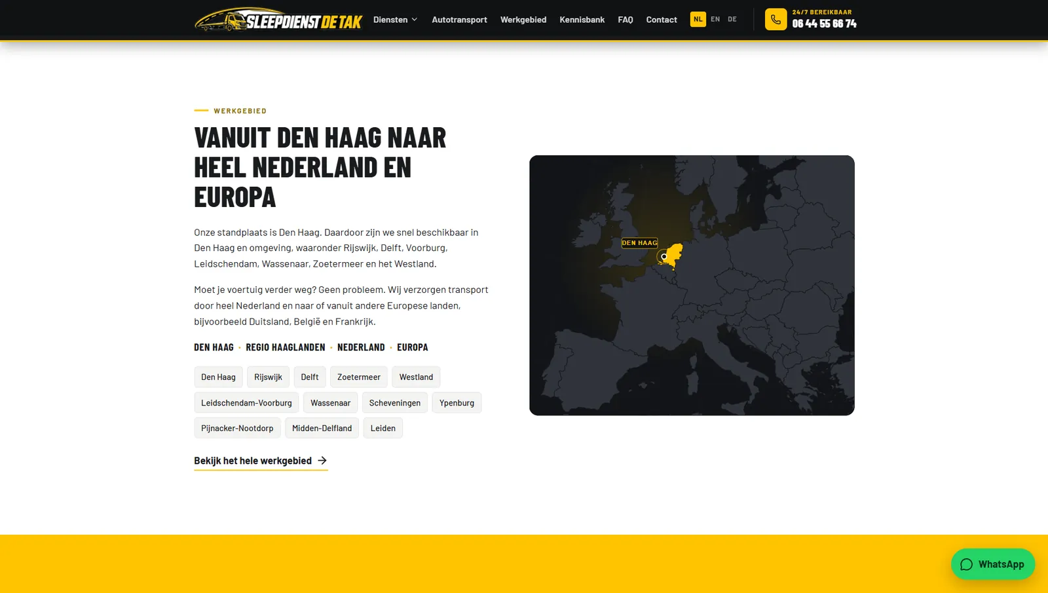The image size is (1048, 593).
Task: Click the Europe map image
Action: coord(692,285)
